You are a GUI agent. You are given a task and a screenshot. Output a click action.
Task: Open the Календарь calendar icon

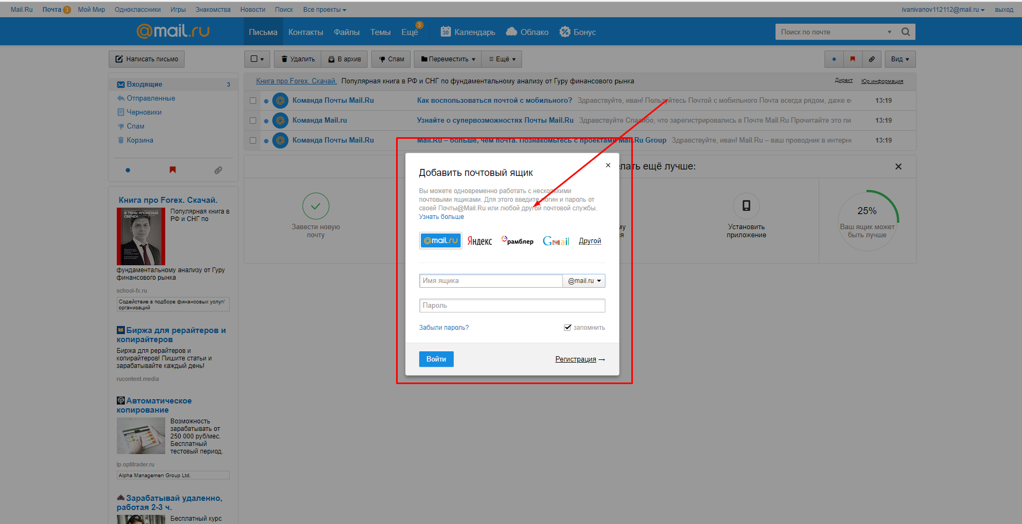point(446,32)
